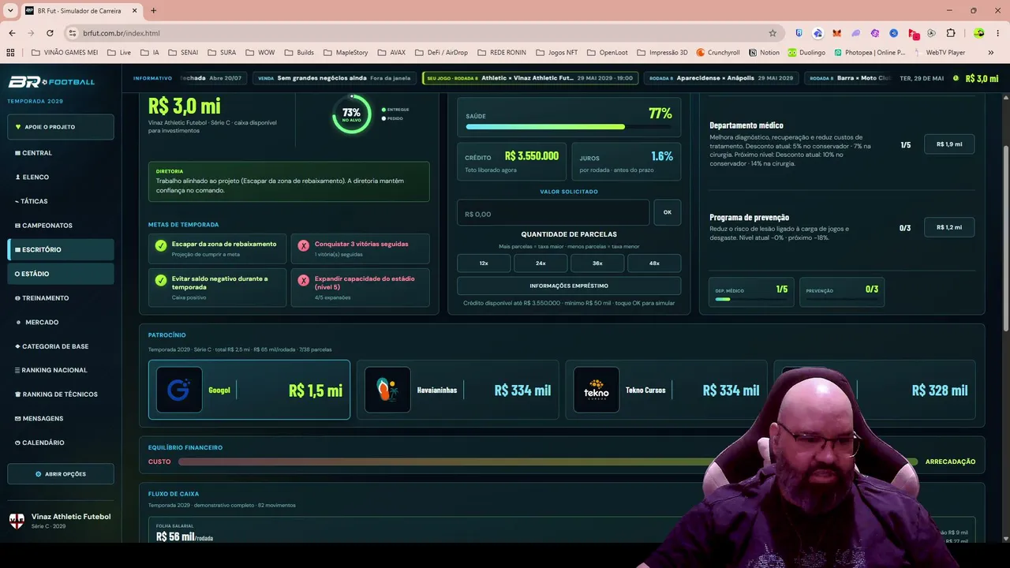The height and width of the screenshot is (568, 1010).
Task: Click the Equilíbrio Financeiro balance bar
Action: tap(548, 461)
